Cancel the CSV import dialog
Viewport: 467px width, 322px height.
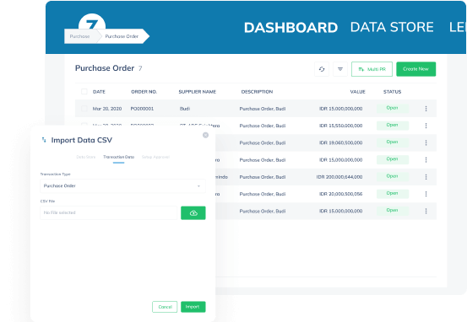[x=165, y=307]
